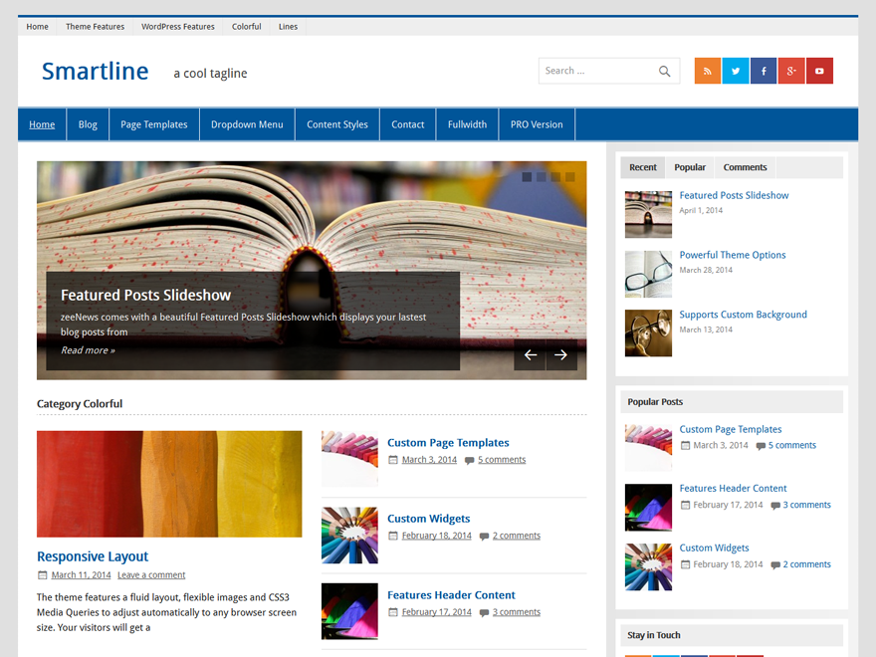Viewport: 876px width, 657px height.
Task: Open Theme Features in top menu
Action: pos(95,26)
